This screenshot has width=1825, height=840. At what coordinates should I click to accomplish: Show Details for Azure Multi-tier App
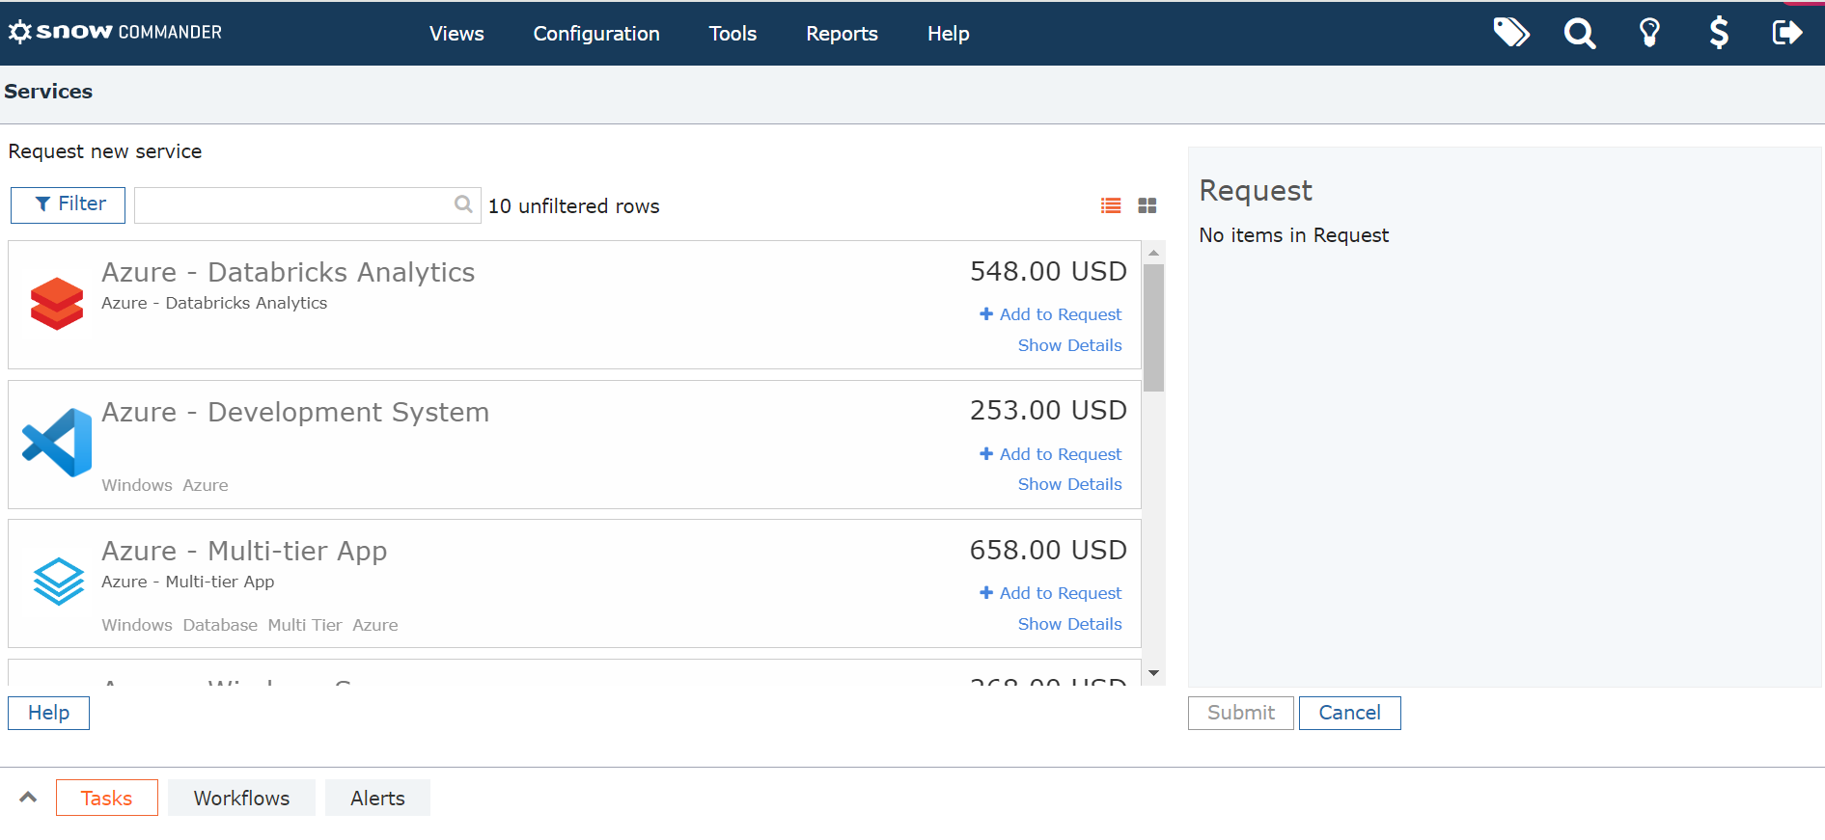point(1069,624)
